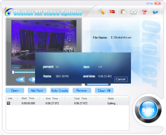
Task: Click the item 1/1 value
Action: [x=100, y=67]
